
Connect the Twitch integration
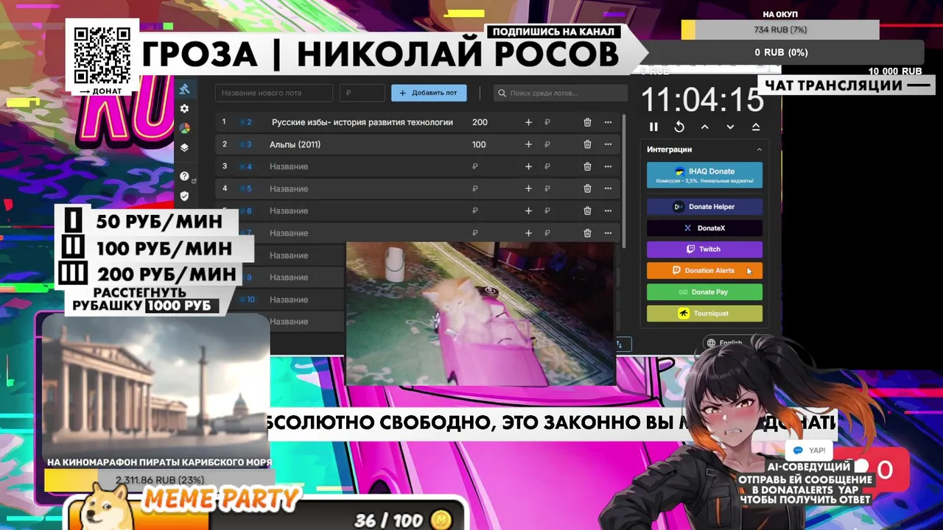tap(704, 249)
